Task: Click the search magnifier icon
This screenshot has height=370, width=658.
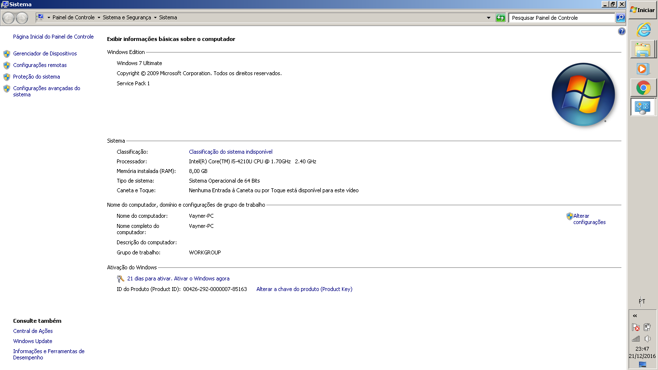Action: [x=620, y=18]
